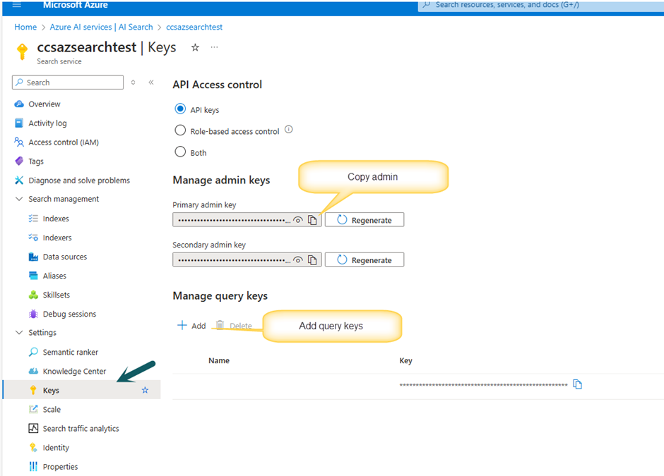Open Search traffic analytics settings
The width and height of the screenshot is (664, 476).
[81, 428]
